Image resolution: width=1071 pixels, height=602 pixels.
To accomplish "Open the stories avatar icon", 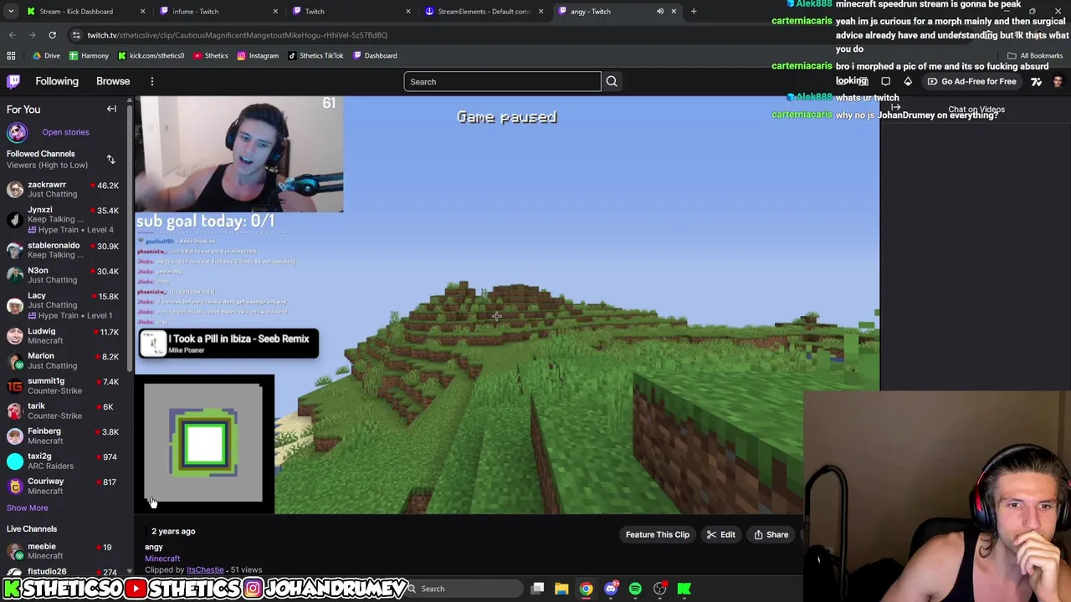I will 17,132.
